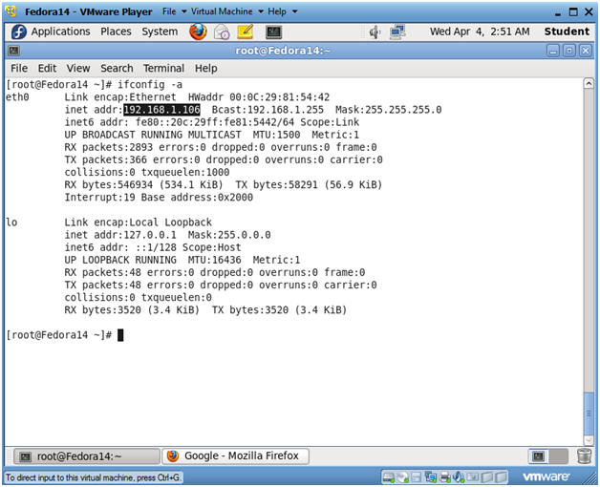Click the VMware CD/DVD device icon
This screenshot has width=600, height=487.
[x=403, y=477]
